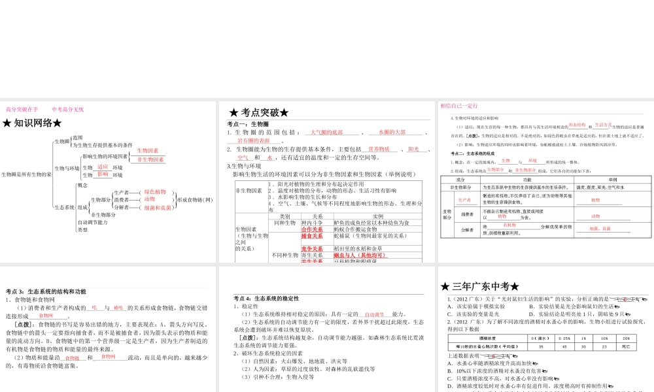Click the subheading 考点一：生物圈
The height and width of the screenshot is (392, 654).
248,124
